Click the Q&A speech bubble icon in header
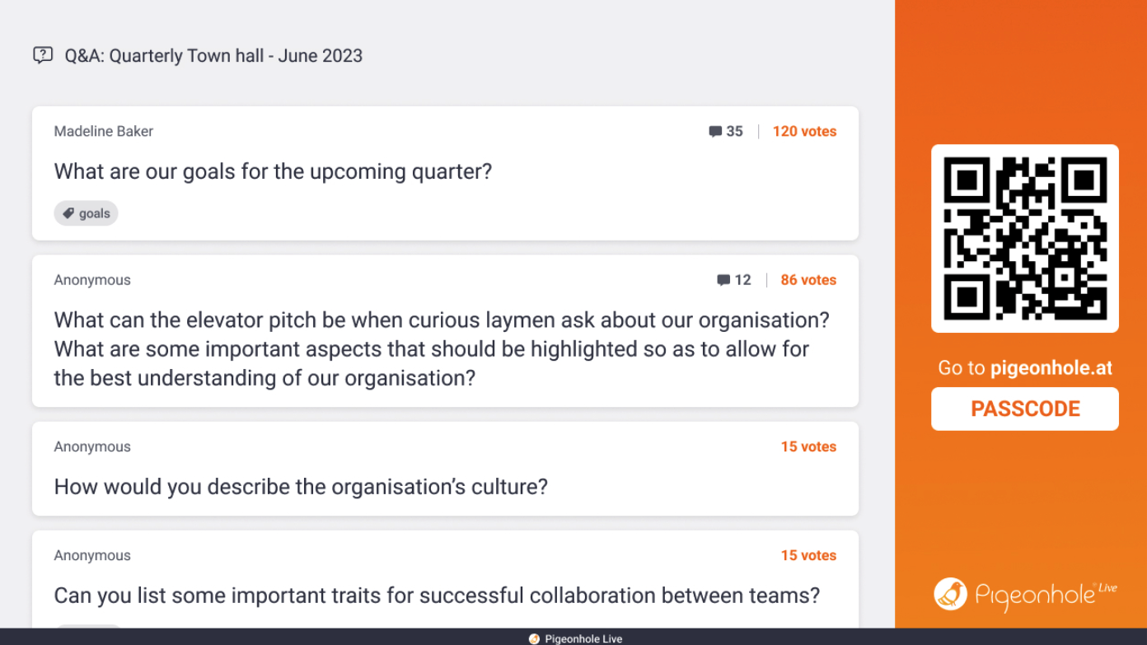The width and height of the screenshot is (1147, 645). [x=43, y=55]
